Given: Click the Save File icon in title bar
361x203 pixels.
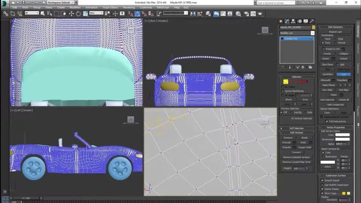Looking at the screenshot, I should pos(24,2).
